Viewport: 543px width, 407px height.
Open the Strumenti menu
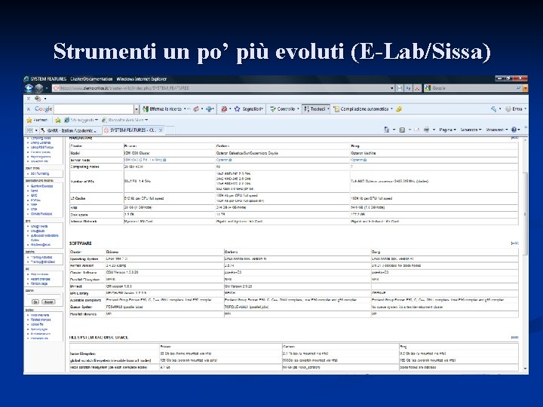click(496, 130)
